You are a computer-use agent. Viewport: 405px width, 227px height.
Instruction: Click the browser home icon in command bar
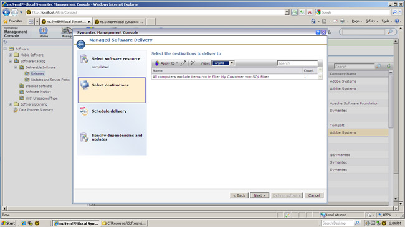(313, 21)
